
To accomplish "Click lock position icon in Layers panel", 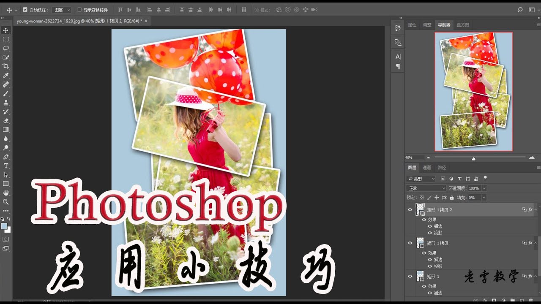I will [437, 198].
